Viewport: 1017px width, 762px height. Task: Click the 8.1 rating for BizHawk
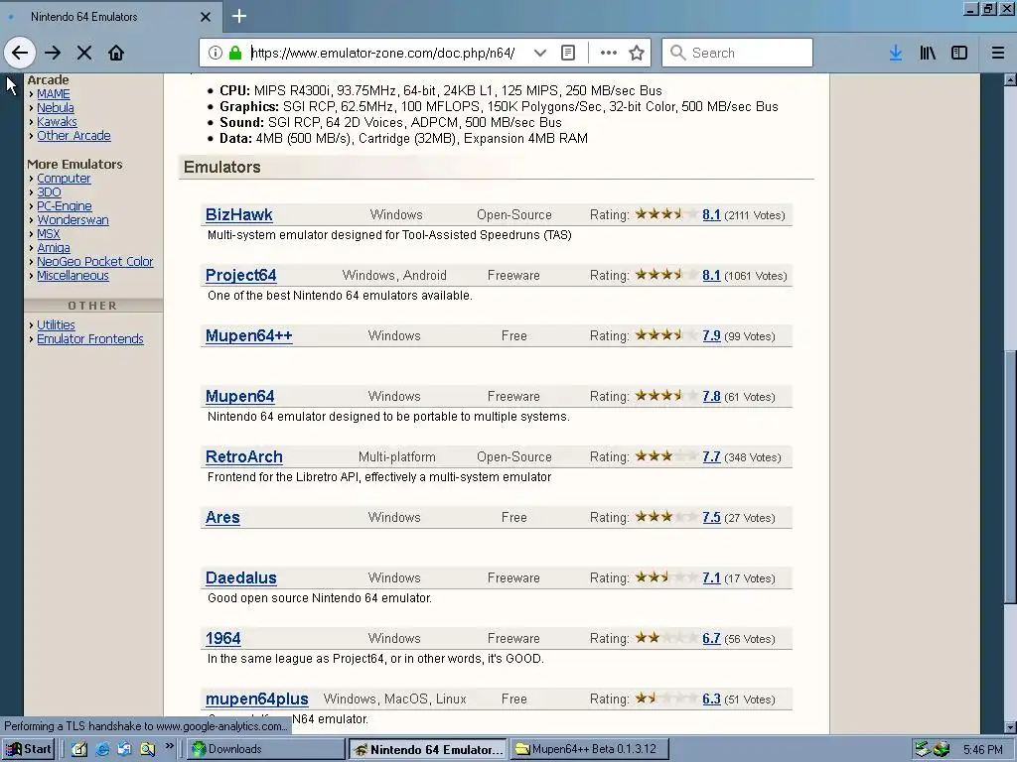coord(711,214)
